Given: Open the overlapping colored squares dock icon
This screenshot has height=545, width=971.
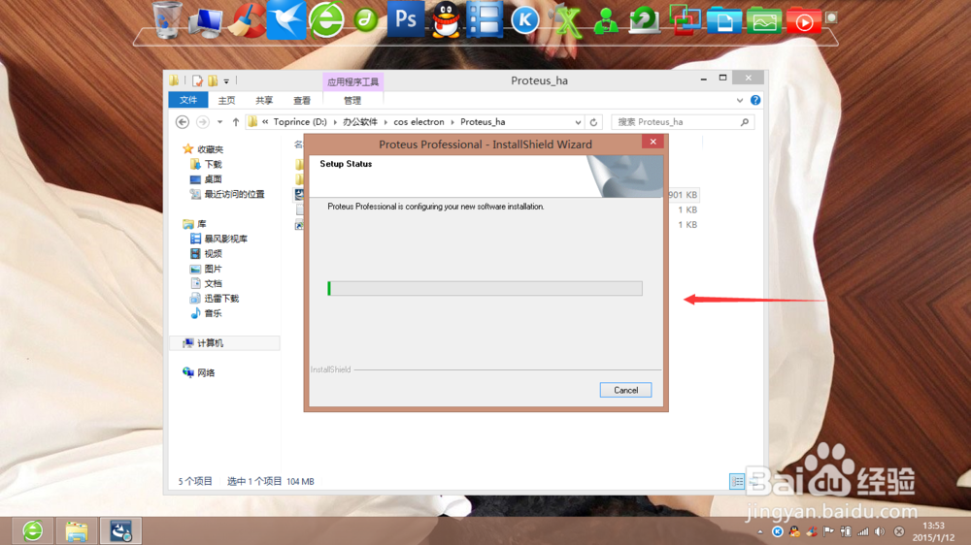Looking at the screenshot, I should click(685, 19).
